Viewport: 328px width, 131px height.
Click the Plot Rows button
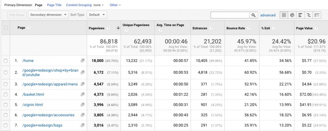(x=17, y=15)
